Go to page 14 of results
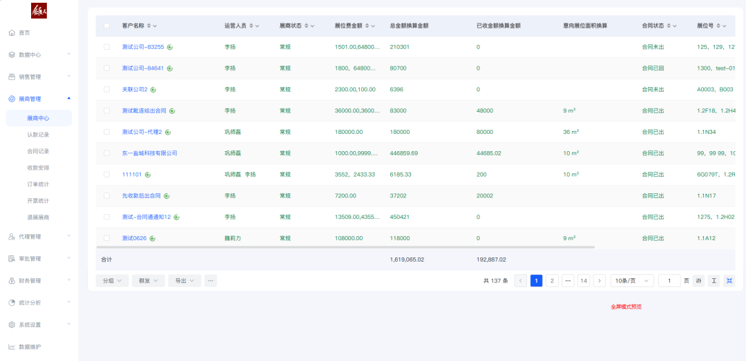The image size is (746, 361). 584,281
